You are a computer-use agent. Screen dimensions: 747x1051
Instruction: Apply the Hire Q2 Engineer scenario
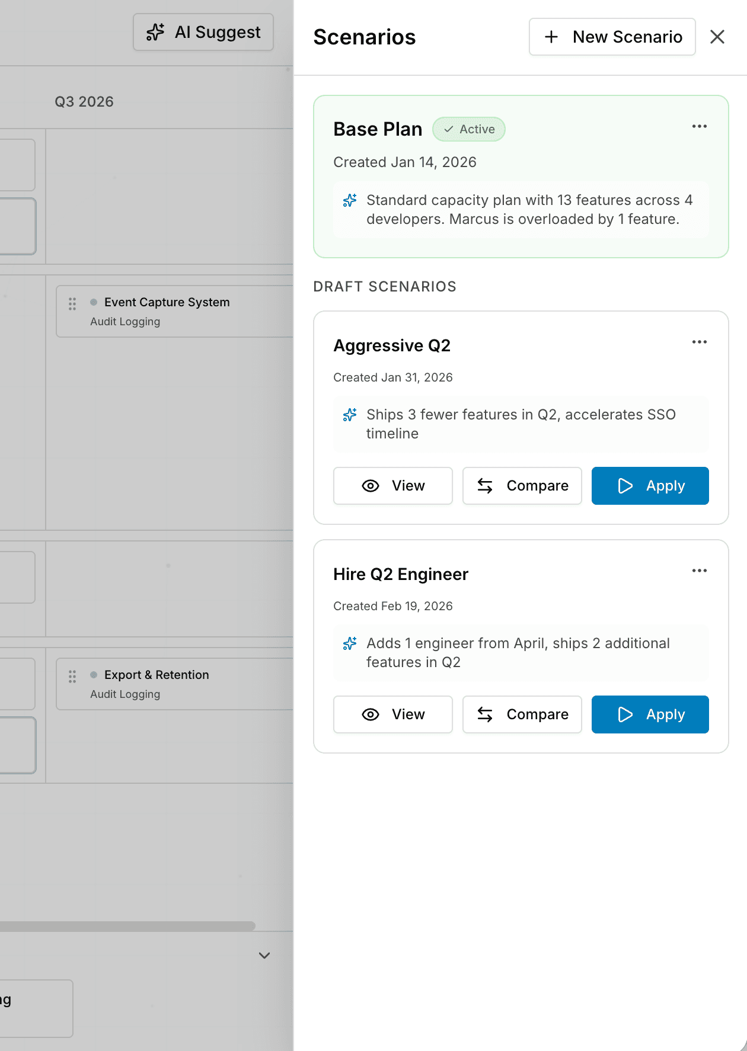650,714
